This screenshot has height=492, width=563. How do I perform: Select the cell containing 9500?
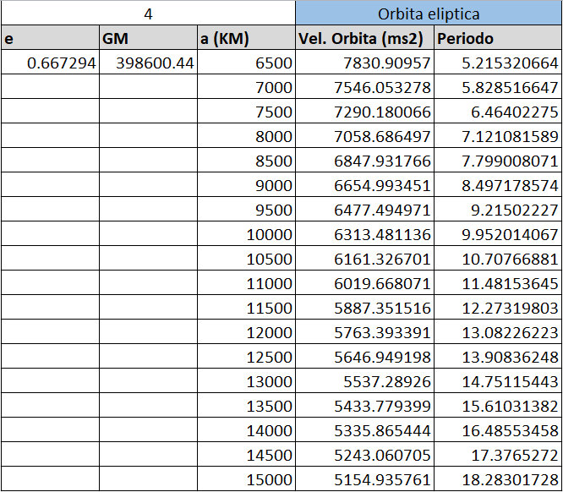246,209
